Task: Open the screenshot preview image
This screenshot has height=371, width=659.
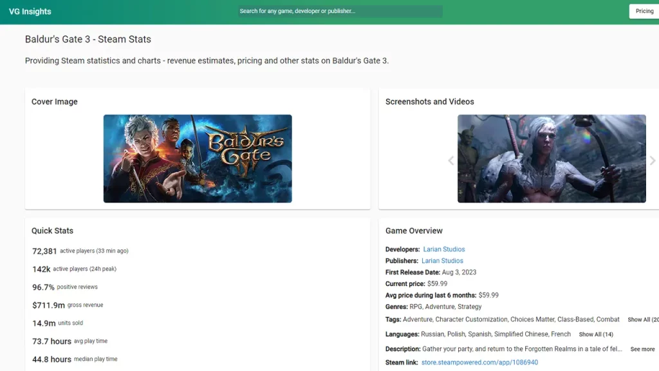Action: pos(552,158)
